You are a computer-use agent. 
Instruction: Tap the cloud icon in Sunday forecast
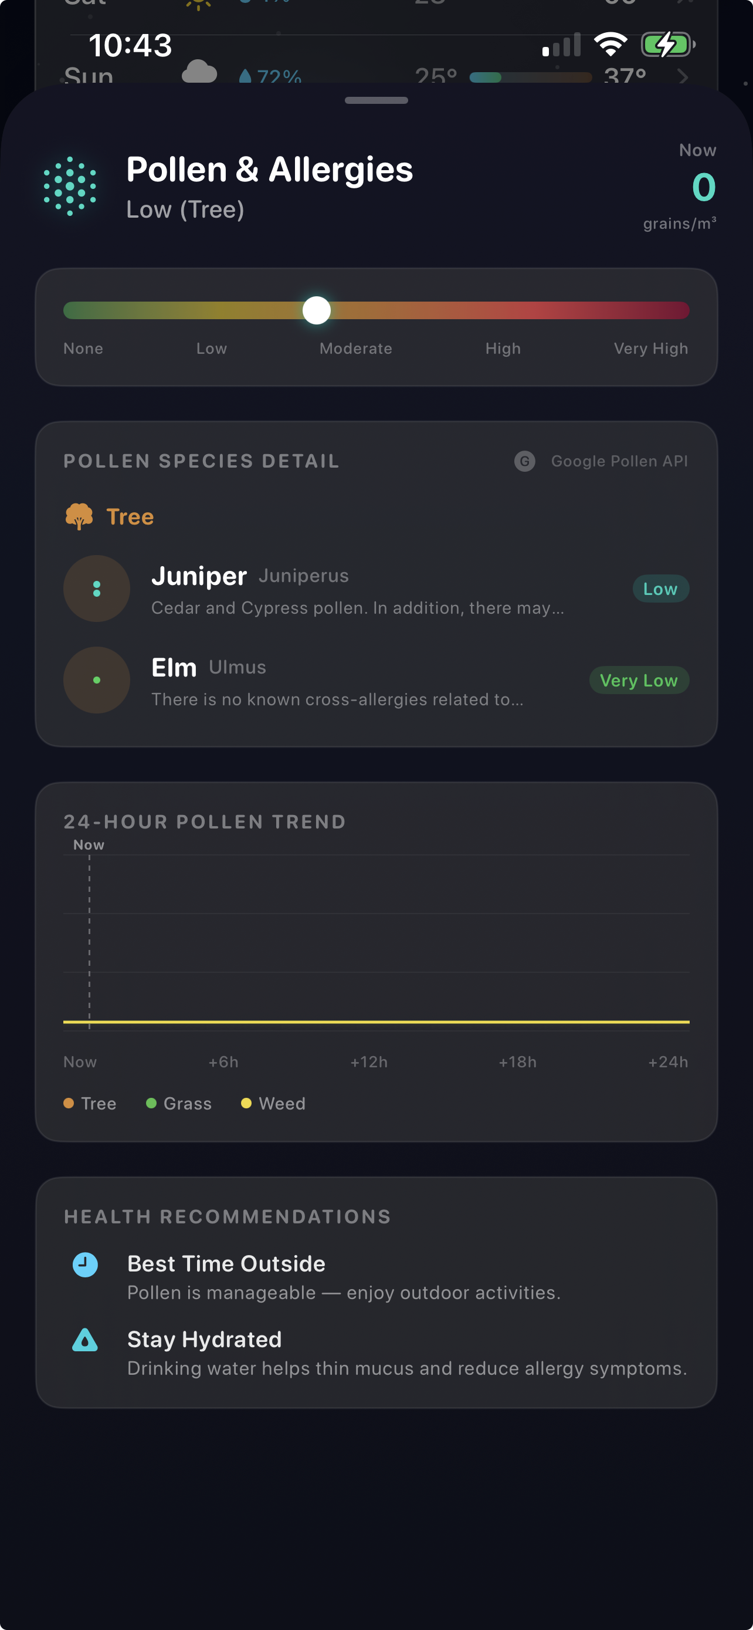coord(199,73)
